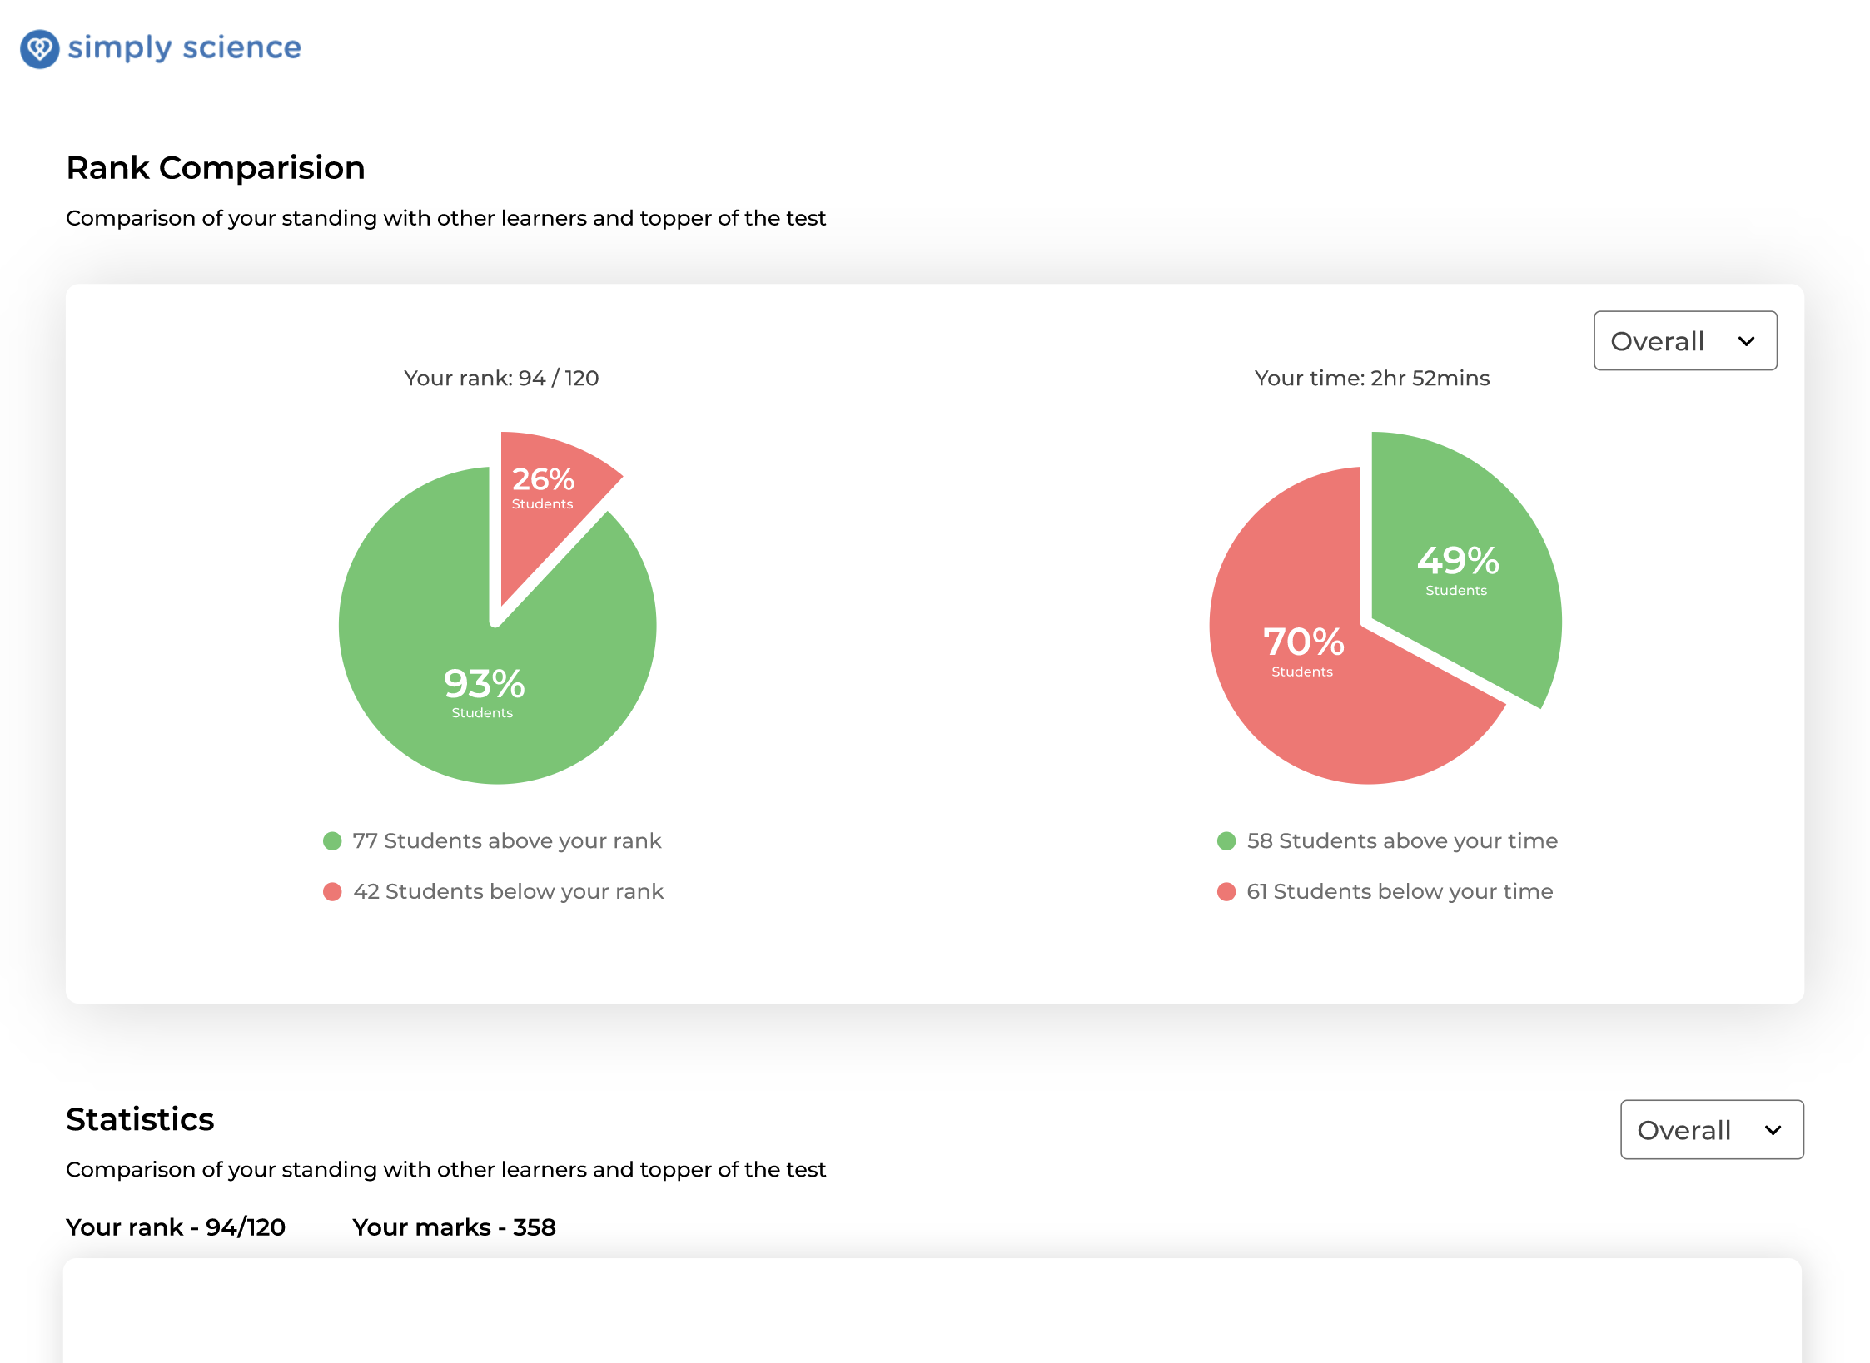Click the Rank Comparision heading
This screenshot has height=1363, width=1870.
click(x=216, y=167)
